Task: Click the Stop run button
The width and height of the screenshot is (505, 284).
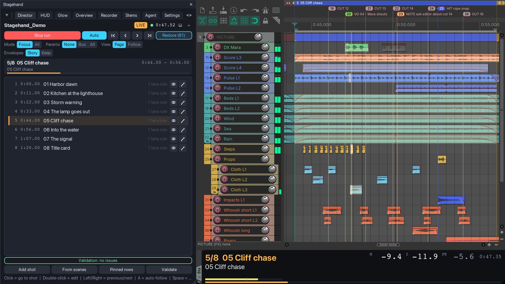Action: coord(42,35)
